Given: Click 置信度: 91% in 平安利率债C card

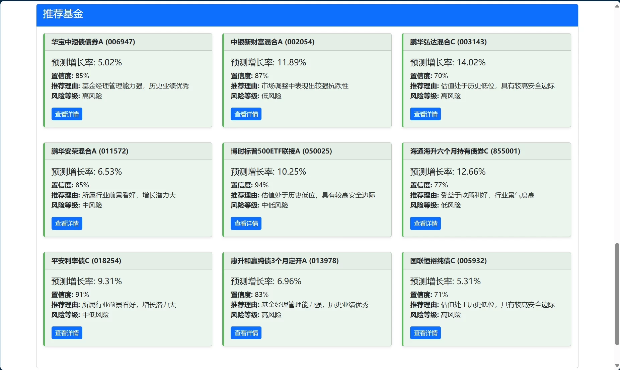Looking at the screenshot, I should coord(70,295).
